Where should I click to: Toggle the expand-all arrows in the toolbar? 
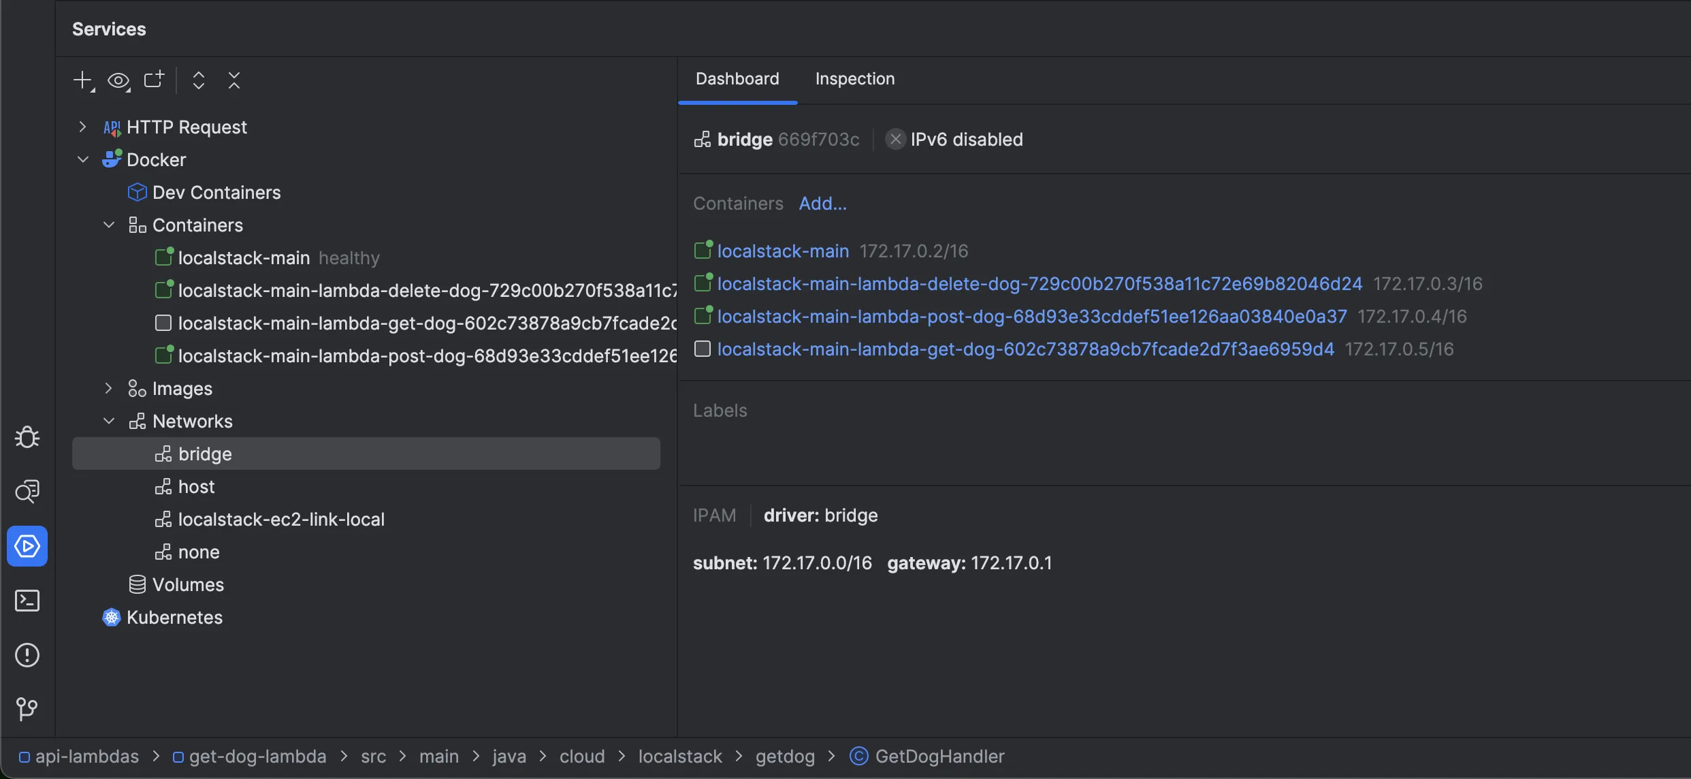click(x=198, y=80)
